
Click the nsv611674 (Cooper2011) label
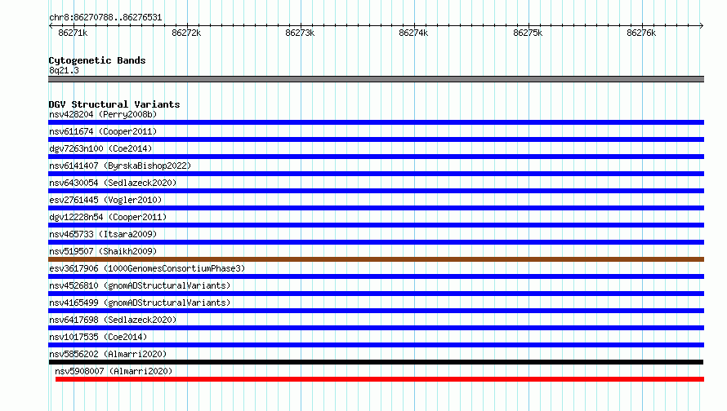103,131
